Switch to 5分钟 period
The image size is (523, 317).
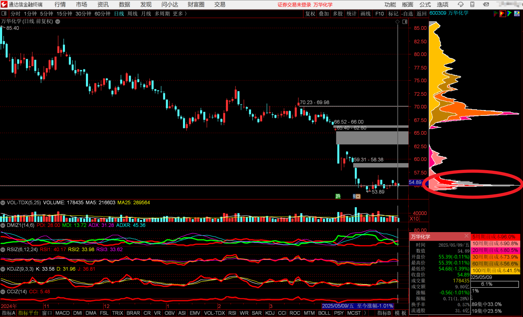[46, 14]
